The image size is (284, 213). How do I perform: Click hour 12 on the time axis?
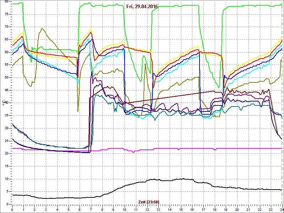coord(147,209)
